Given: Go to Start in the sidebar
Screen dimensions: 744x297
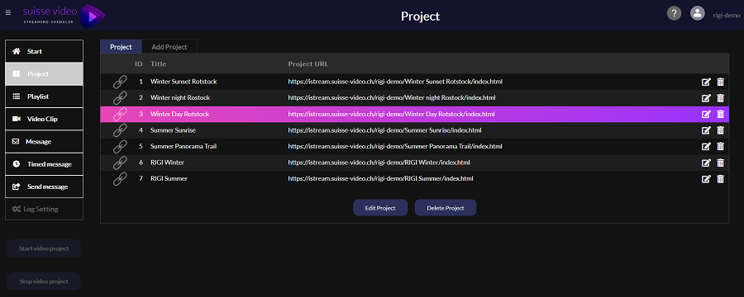Looking at the screenshot, I should tap(44, 51).
